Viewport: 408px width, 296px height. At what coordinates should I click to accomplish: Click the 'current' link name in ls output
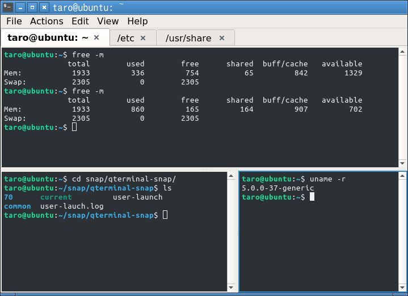coord(56,197)
